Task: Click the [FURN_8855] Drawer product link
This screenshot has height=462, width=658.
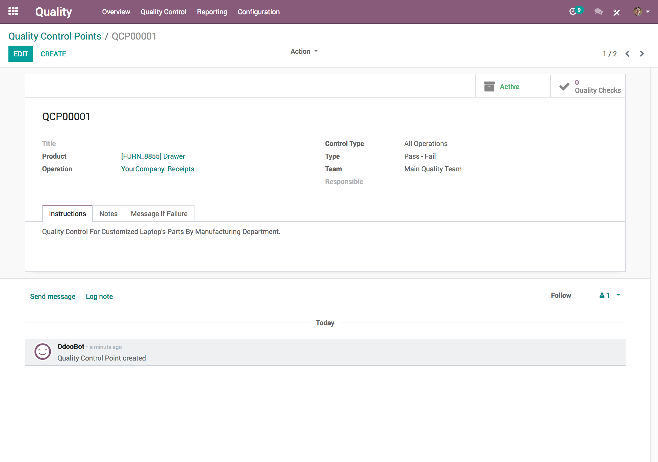Action: click(153, 156)
